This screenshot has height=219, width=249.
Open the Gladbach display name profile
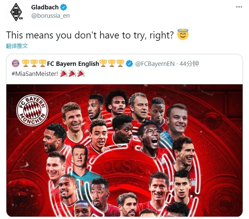pyautogui.click(x=45, y=7)
